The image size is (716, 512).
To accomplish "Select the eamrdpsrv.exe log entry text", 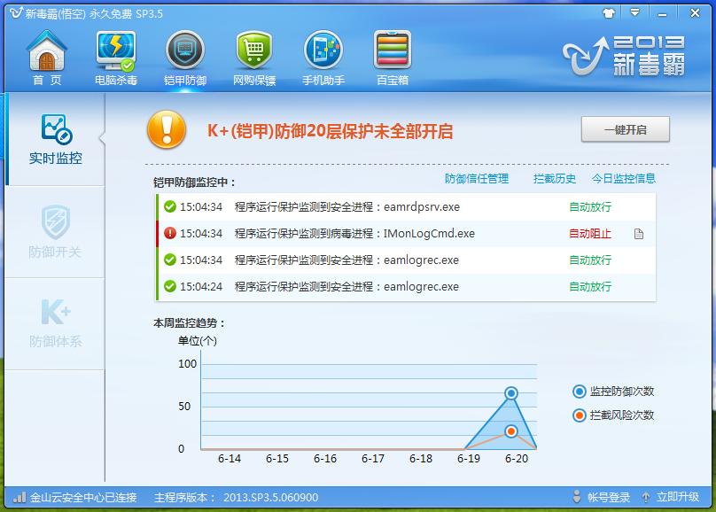I will 347,207.
